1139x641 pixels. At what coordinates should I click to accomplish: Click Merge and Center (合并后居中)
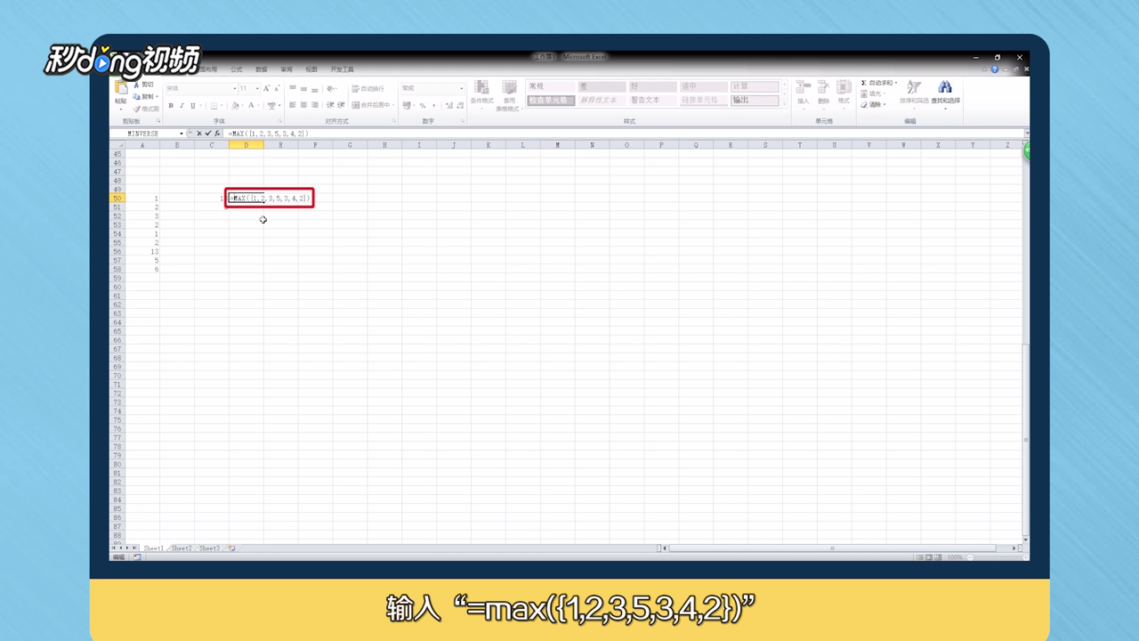tap(372, 105)
